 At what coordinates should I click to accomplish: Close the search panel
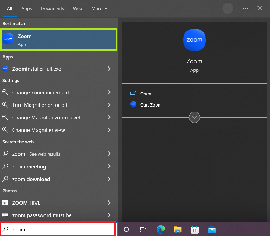pyautogui.click(x=260, y=8)
